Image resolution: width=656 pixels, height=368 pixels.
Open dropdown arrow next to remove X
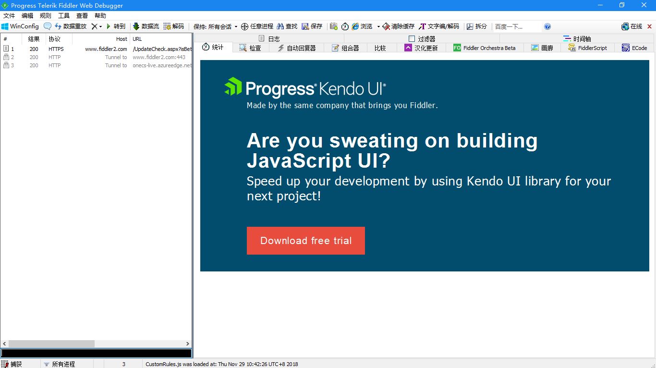[x=101, y=26]
